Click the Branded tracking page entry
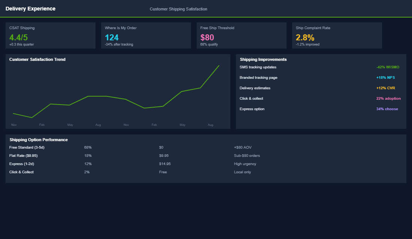 click(x=259, y=77)
